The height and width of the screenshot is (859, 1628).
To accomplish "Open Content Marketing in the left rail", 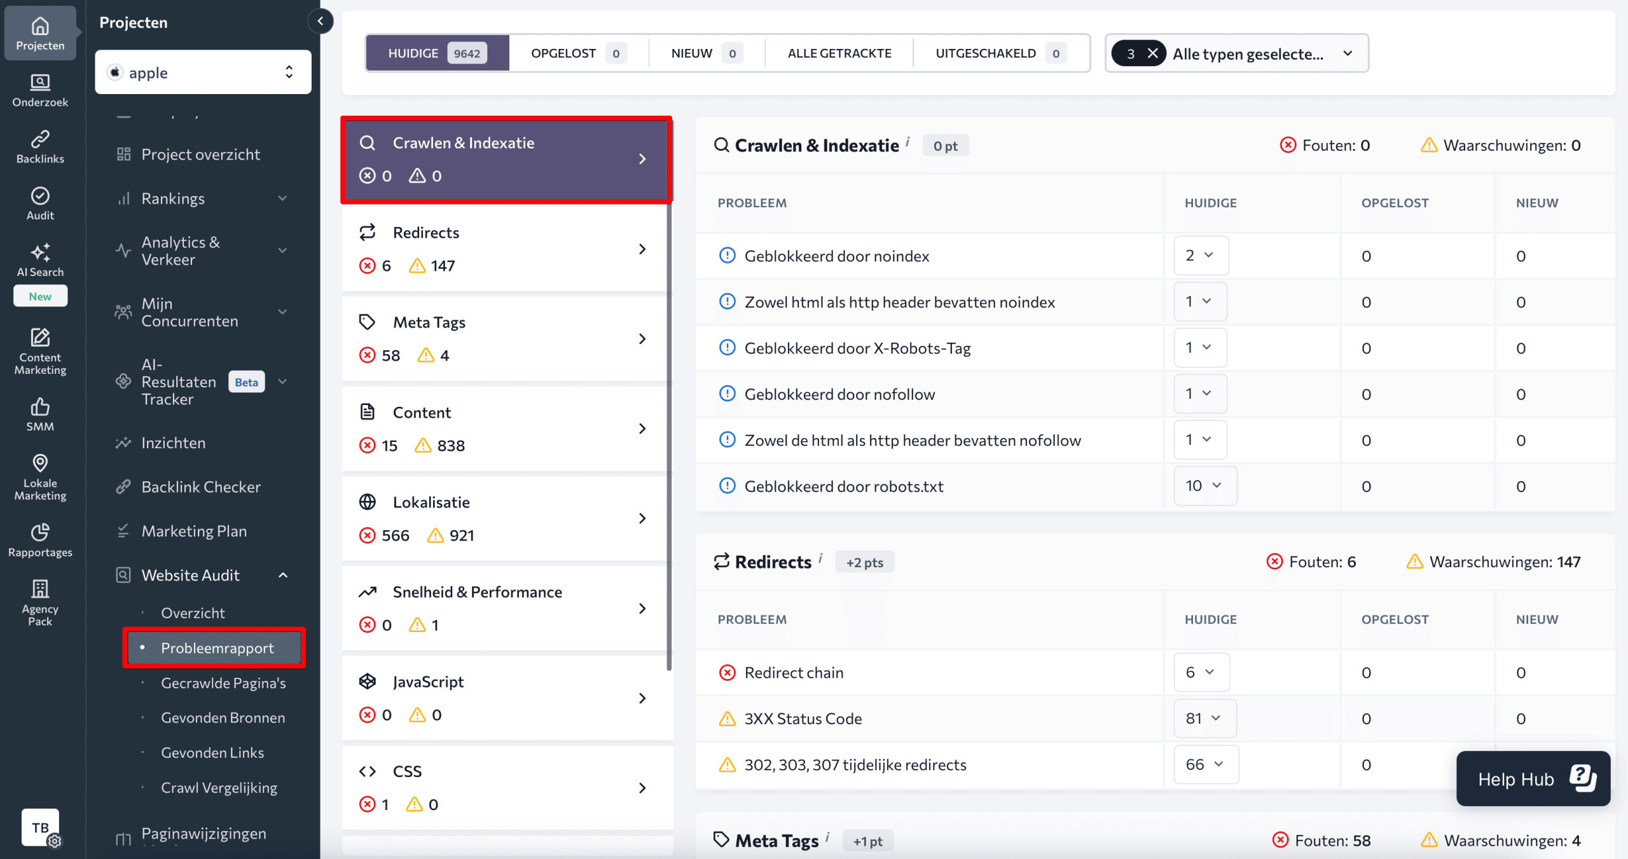I will coord(40,352).
